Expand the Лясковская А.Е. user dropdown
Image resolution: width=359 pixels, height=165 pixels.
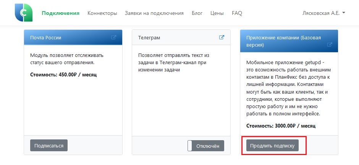tap(324, 13)
